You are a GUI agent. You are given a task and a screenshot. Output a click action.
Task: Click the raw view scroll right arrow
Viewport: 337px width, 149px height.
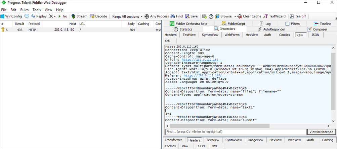pyautogui.click(x=328, y=126)
